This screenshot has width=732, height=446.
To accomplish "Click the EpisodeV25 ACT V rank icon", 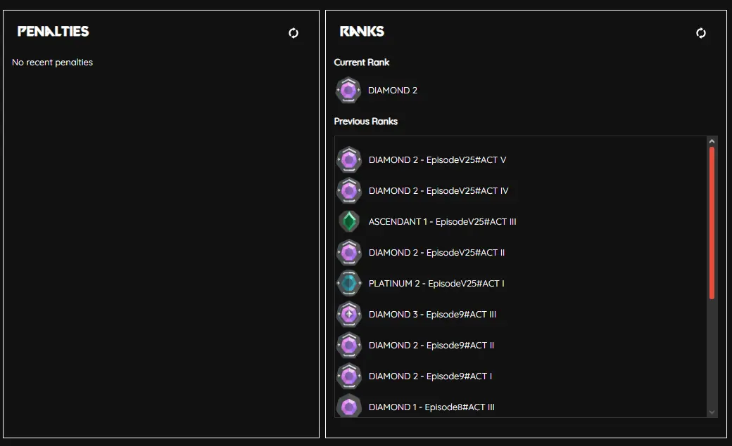I will pos(349,160).
